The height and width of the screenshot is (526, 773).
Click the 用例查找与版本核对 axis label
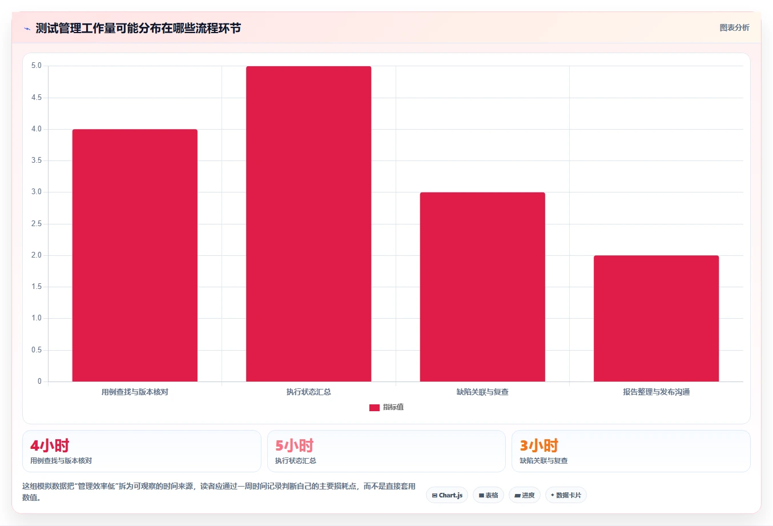(x=135, y=392)
